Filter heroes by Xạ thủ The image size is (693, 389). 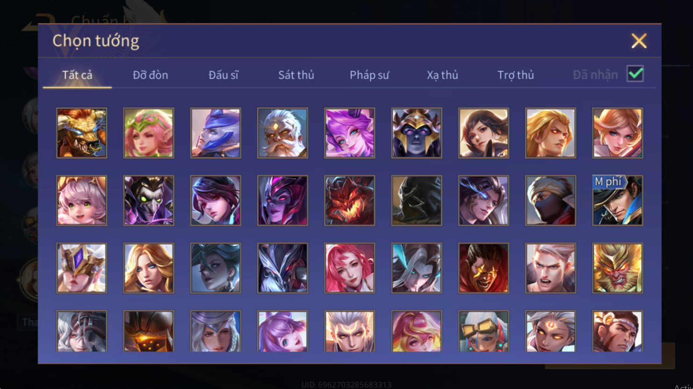click(x=442, y=75)
